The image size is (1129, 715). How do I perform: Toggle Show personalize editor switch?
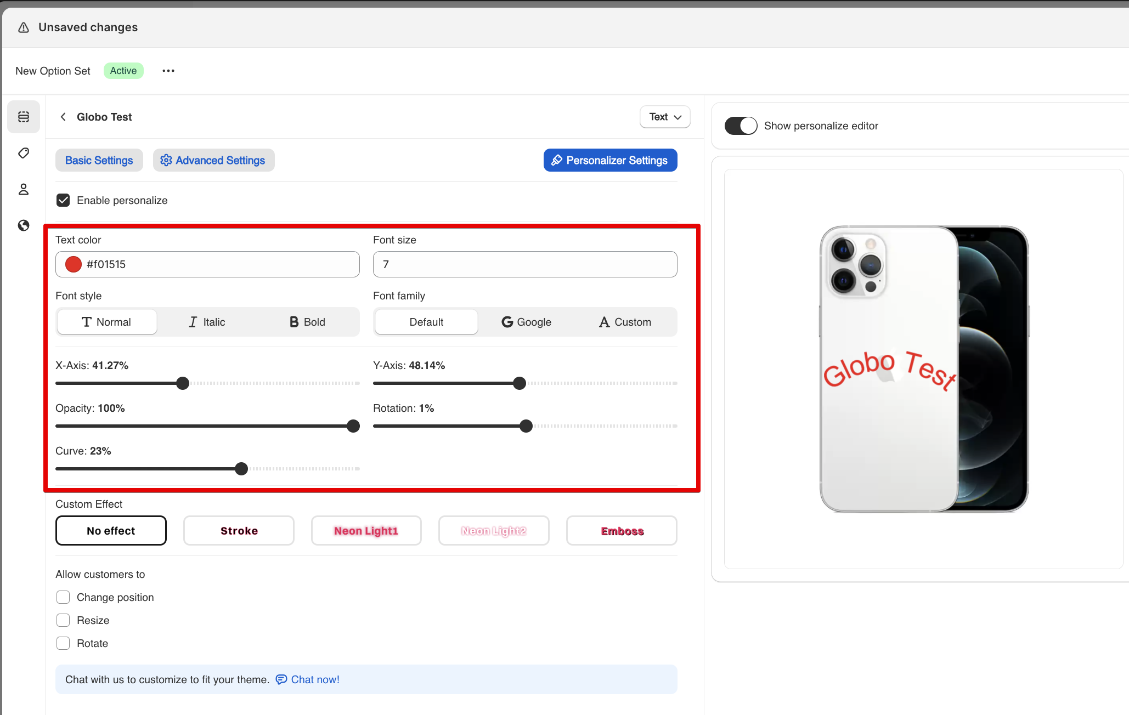(x=741, y=126)
